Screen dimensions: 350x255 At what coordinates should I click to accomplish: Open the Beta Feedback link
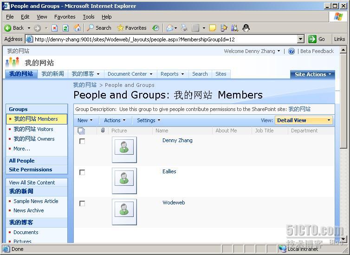(x=317, y=51)
